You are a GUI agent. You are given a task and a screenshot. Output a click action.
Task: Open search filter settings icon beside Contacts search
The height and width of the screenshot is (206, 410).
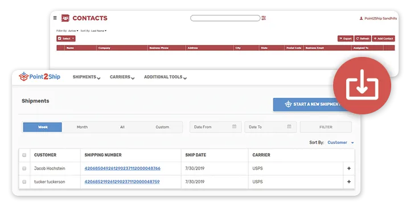click(x=264, y=18)
